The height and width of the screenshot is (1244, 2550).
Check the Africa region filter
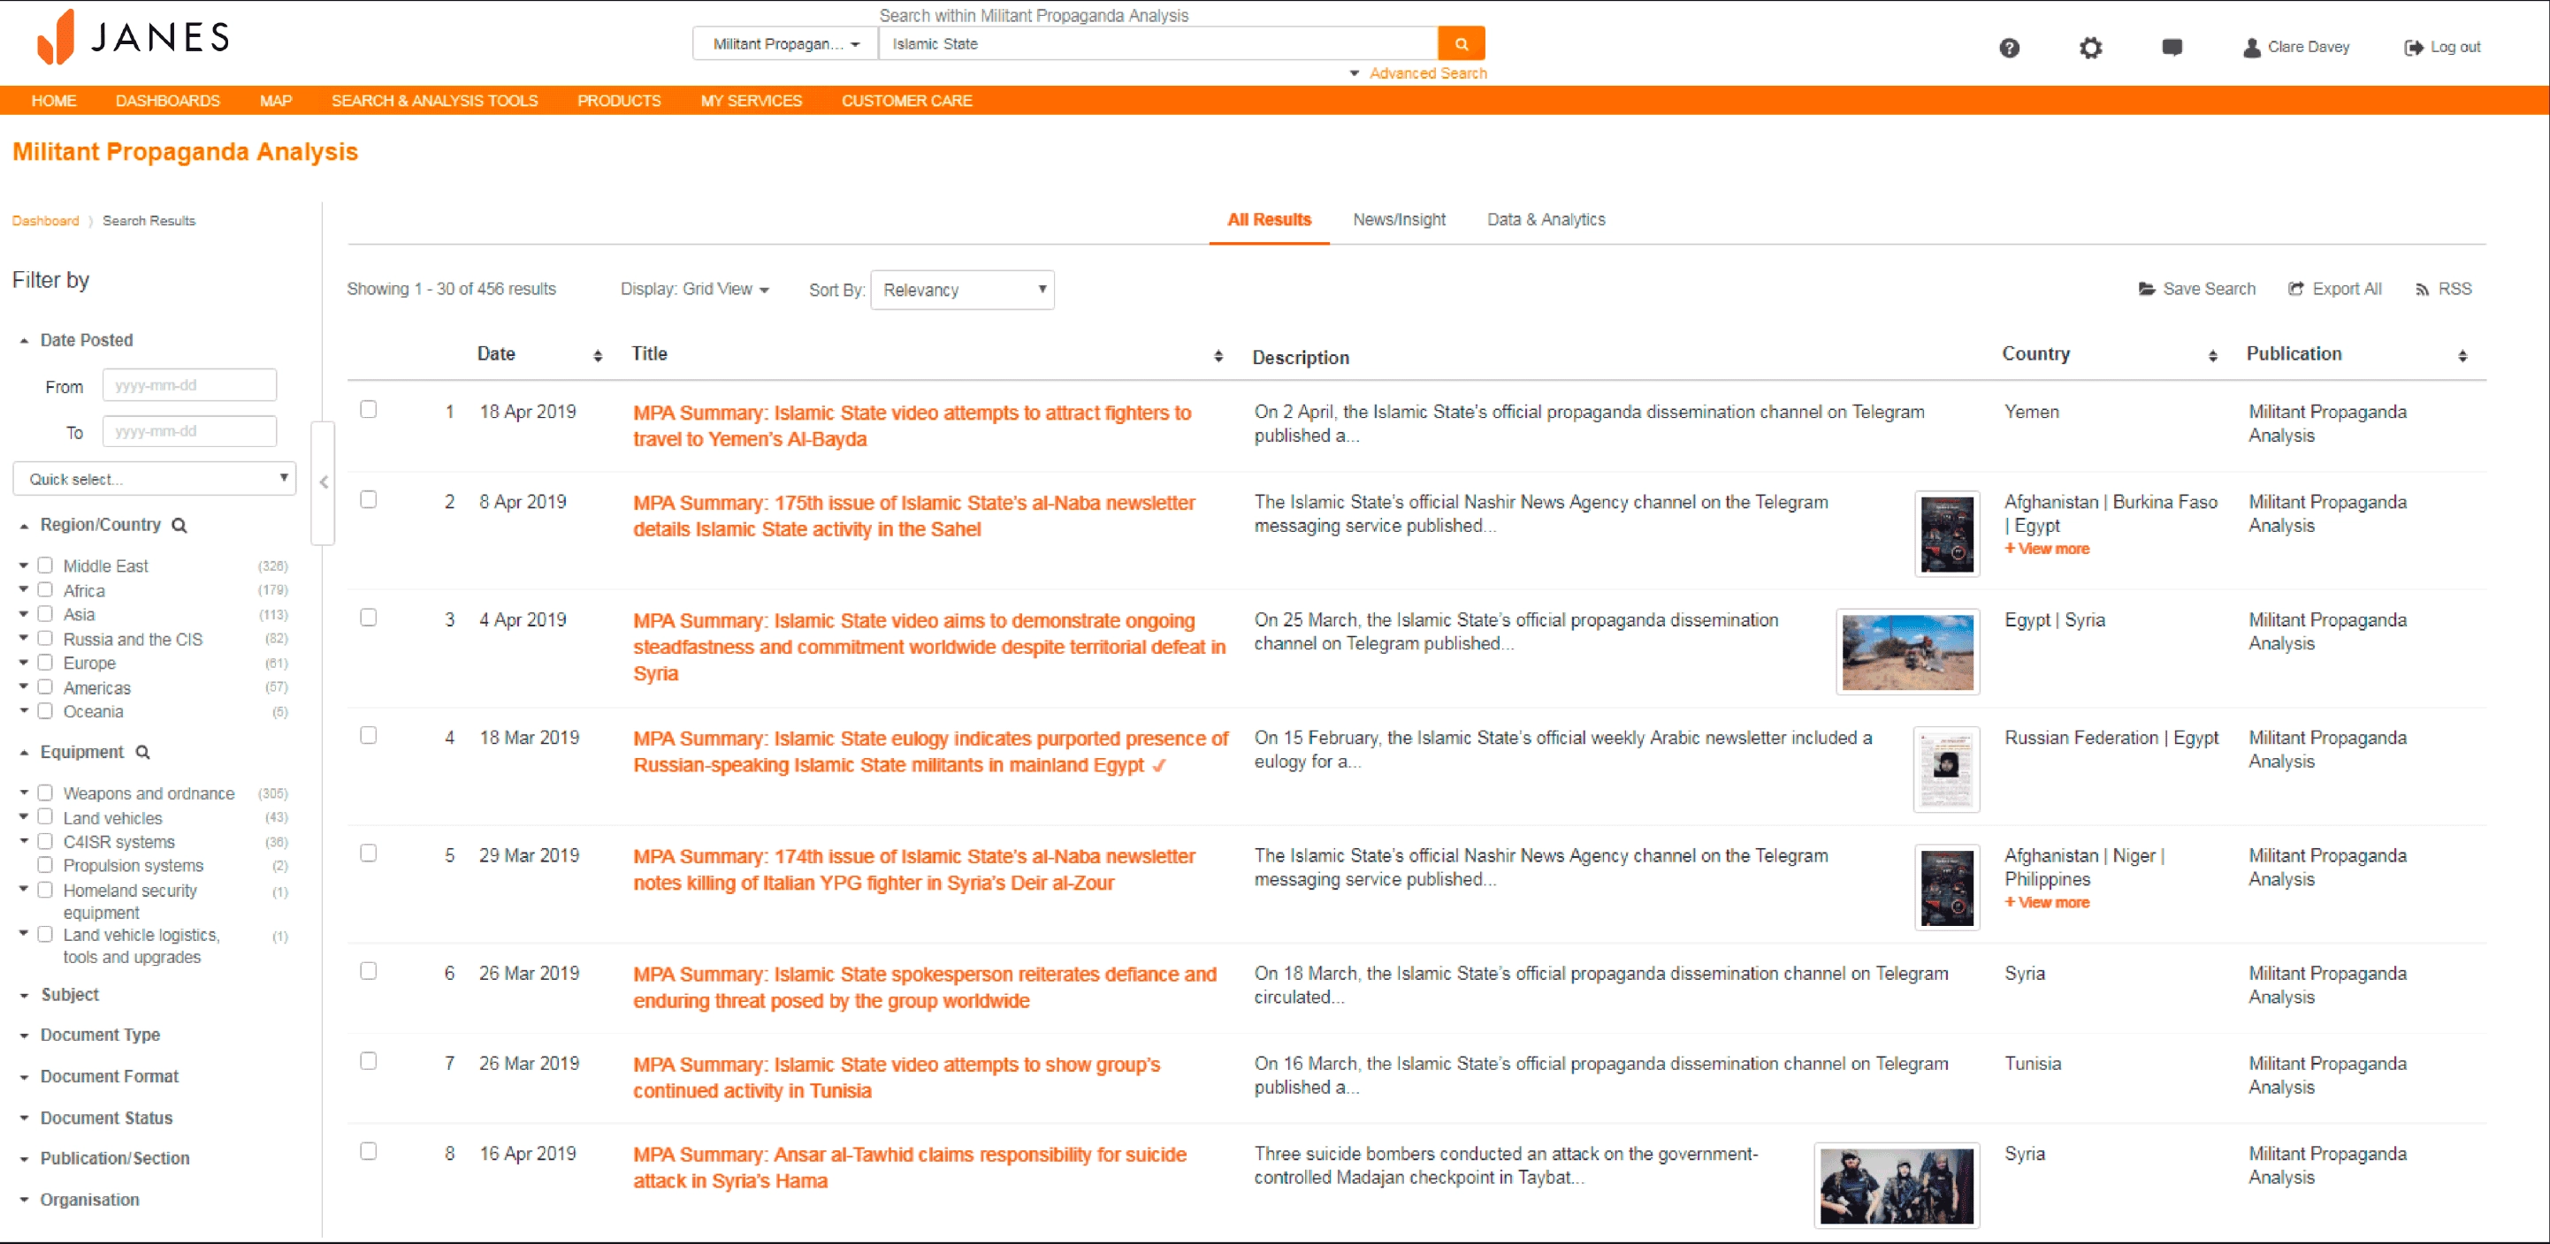[44, 590]
